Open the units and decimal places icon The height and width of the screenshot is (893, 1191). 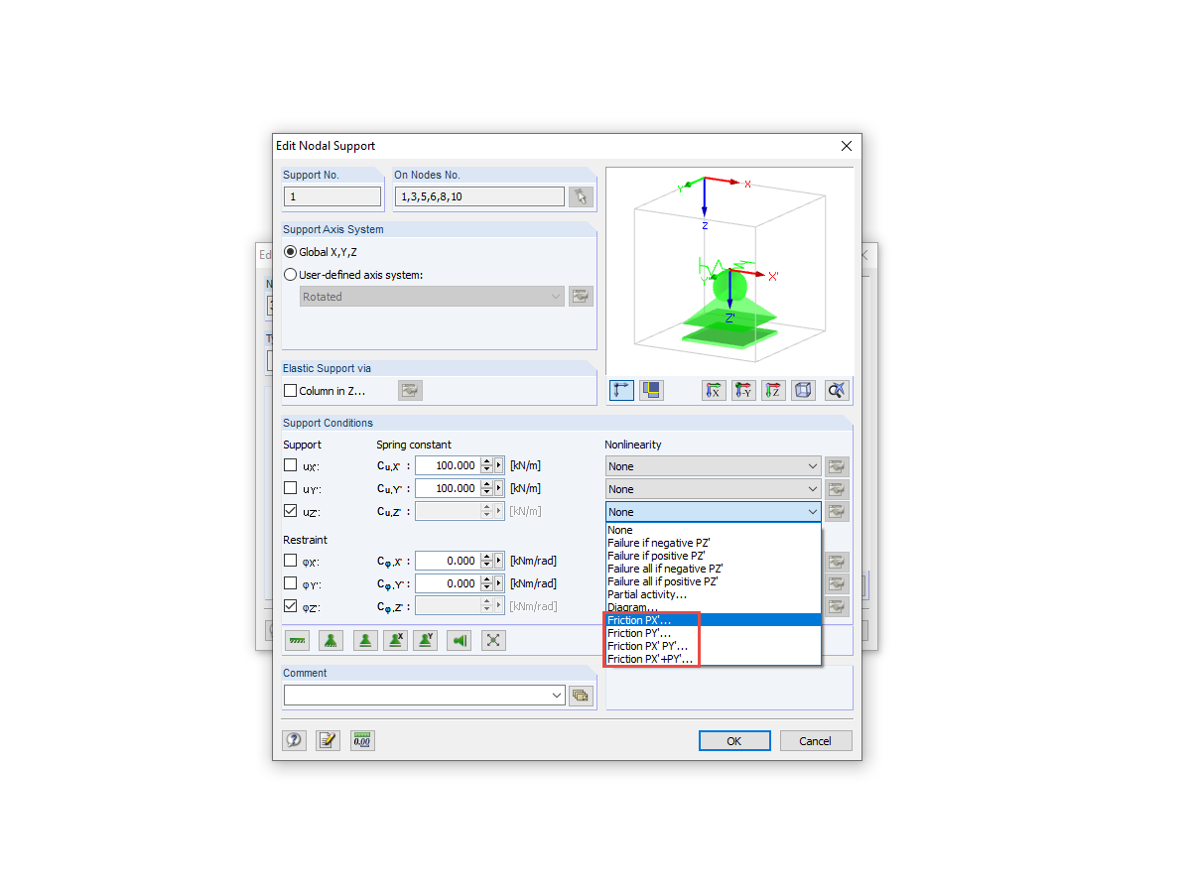tap(362, 740)
